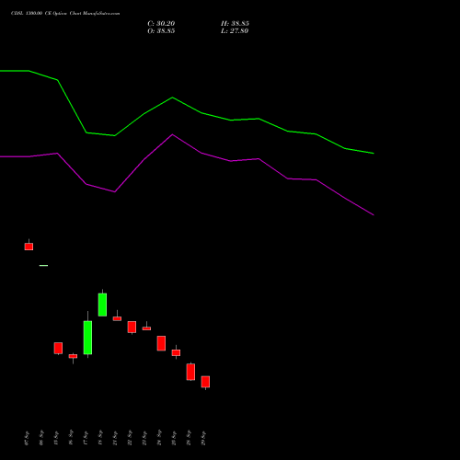This screenshot has height=460, width=460.
Task: Select the red candle for 28 Sep
Action: 190,372
